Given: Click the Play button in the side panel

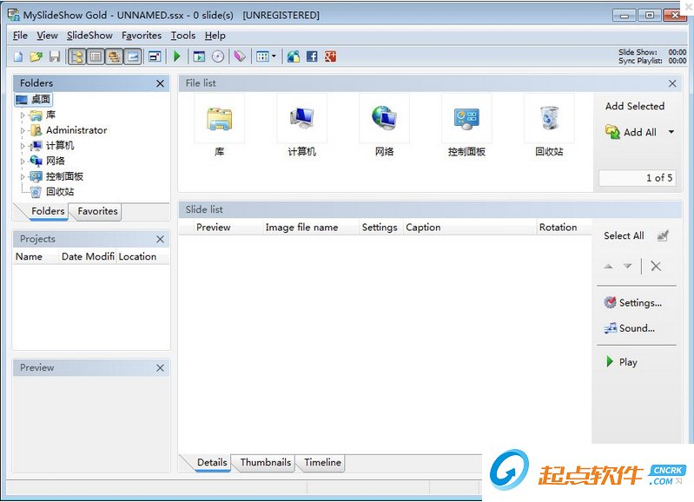Looking at the screenshot, I should (621, 362).
